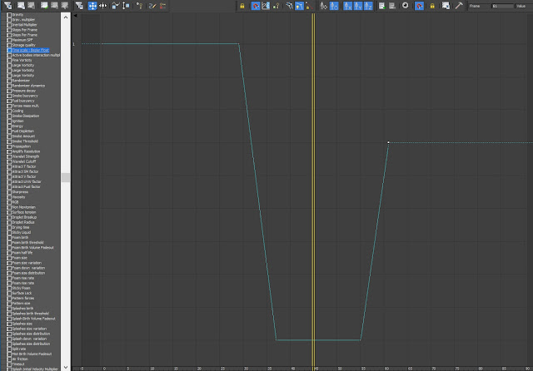Viewport: 533px width, 371px height.
Task: Click the list icon with green plus
Action: [x=381, y=6]
